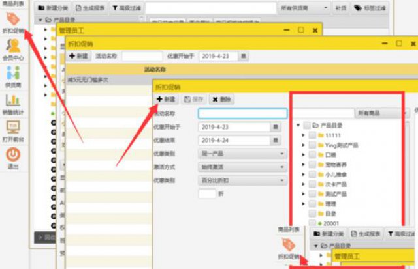Tick the 口粮 category checkbox
The width and height of the screenshot is (418, 269).
click(x=312, y=155)
